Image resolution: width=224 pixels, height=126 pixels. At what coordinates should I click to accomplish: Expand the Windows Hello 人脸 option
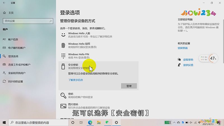[99, 35]
